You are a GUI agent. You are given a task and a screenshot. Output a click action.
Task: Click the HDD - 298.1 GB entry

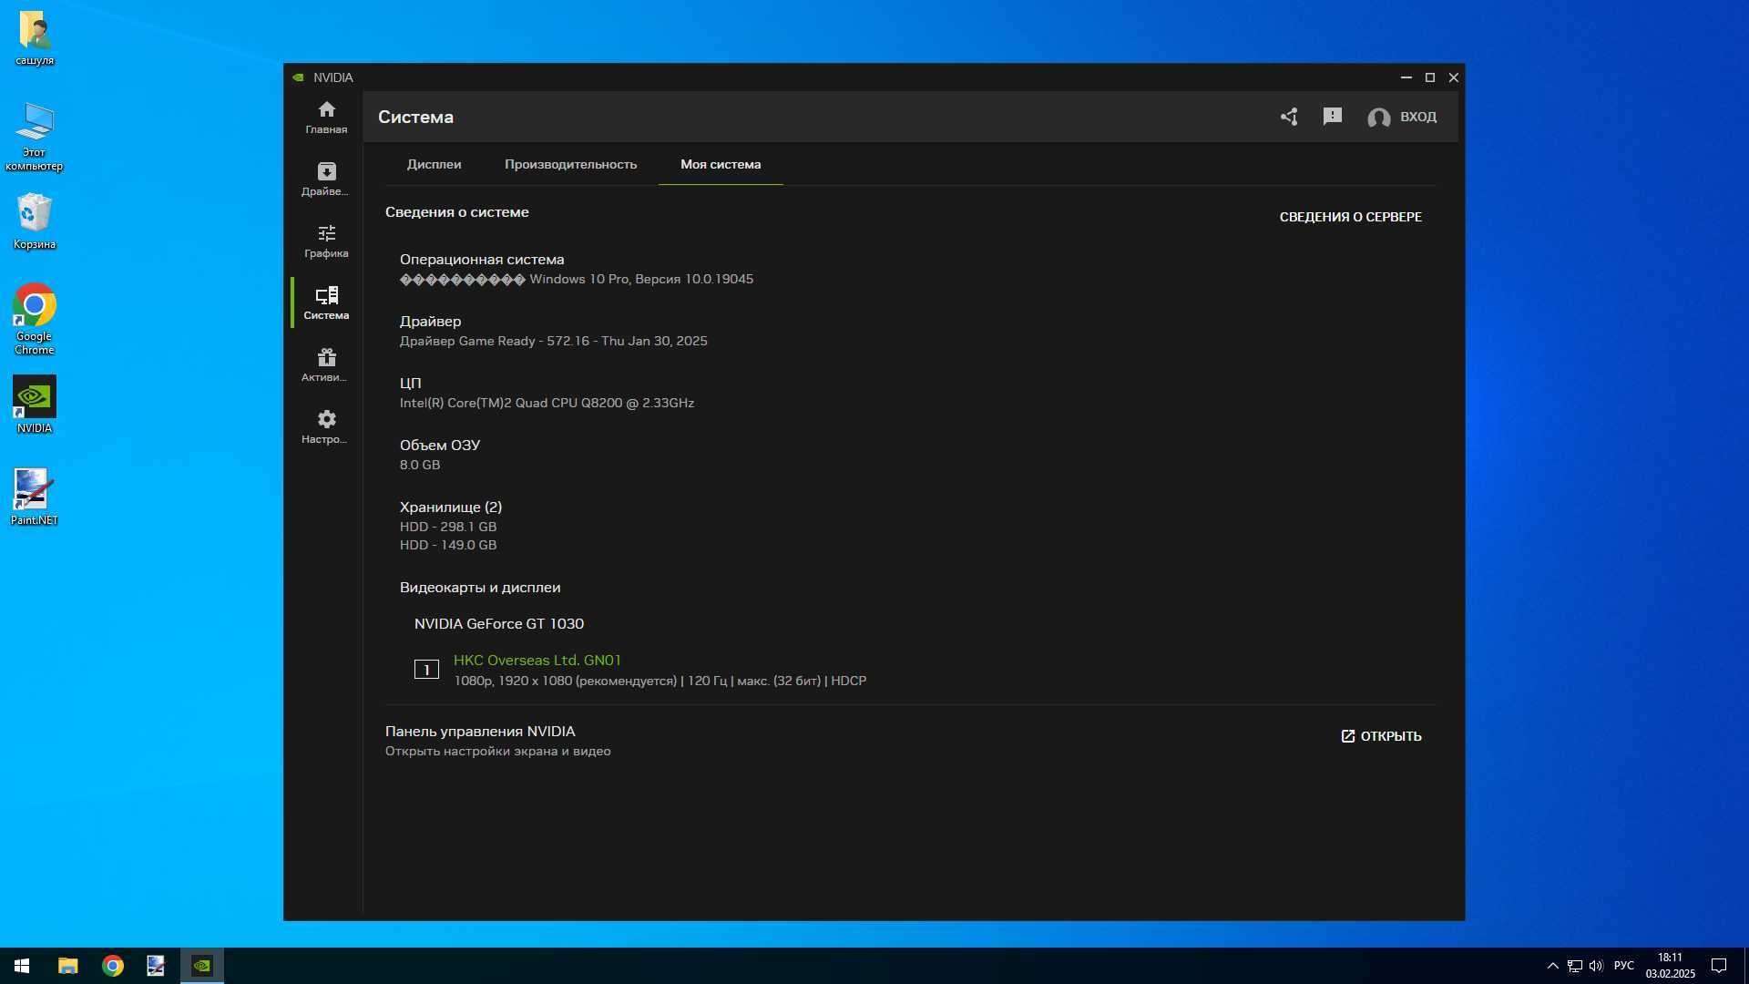click(x=448, y=527)
